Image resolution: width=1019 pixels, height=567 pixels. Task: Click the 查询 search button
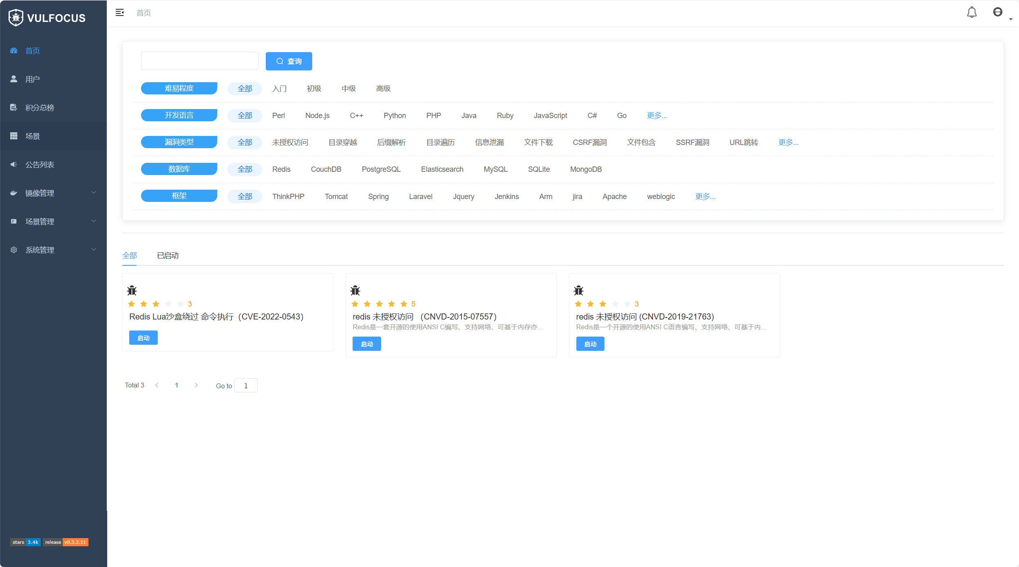pos(289,61)
